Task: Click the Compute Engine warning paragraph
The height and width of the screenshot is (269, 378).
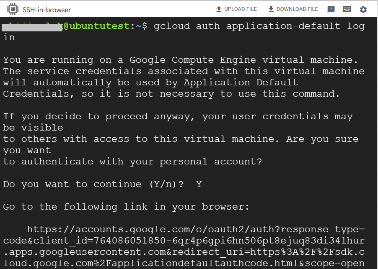Action: tap(180, 77)
